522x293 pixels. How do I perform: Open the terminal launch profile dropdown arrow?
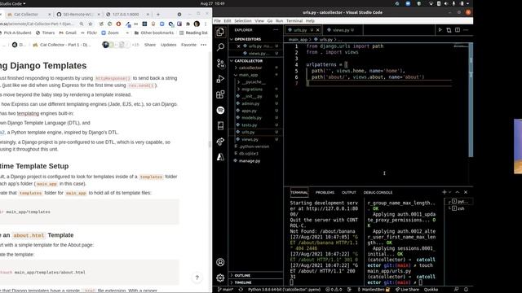pos(449,192)
